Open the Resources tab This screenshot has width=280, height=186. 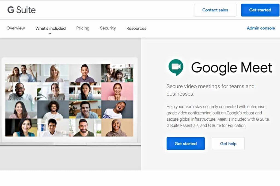coord(136,28)
